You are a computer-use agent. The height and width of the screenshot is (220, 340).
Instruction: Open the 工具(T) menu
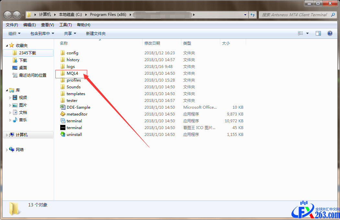(65, 25)
